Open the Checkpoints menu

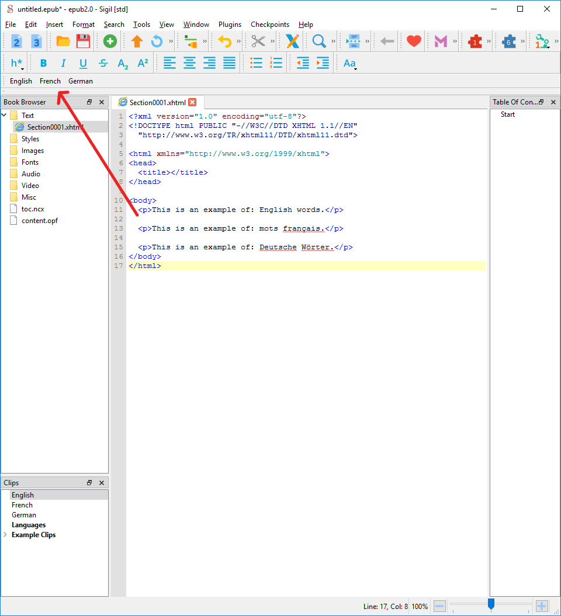click(269, 25)
